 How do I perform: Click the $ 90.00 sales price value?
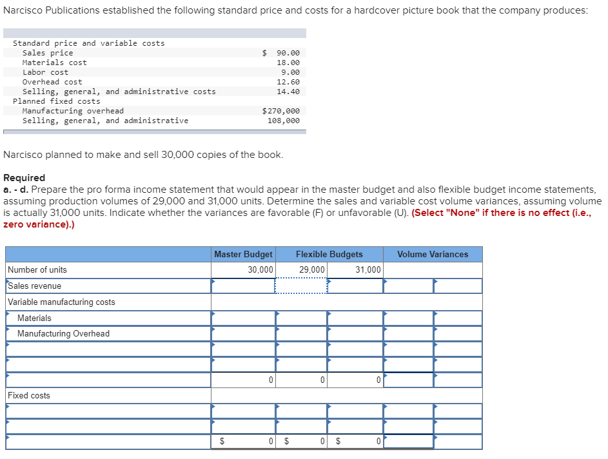[x=281, y=53]
